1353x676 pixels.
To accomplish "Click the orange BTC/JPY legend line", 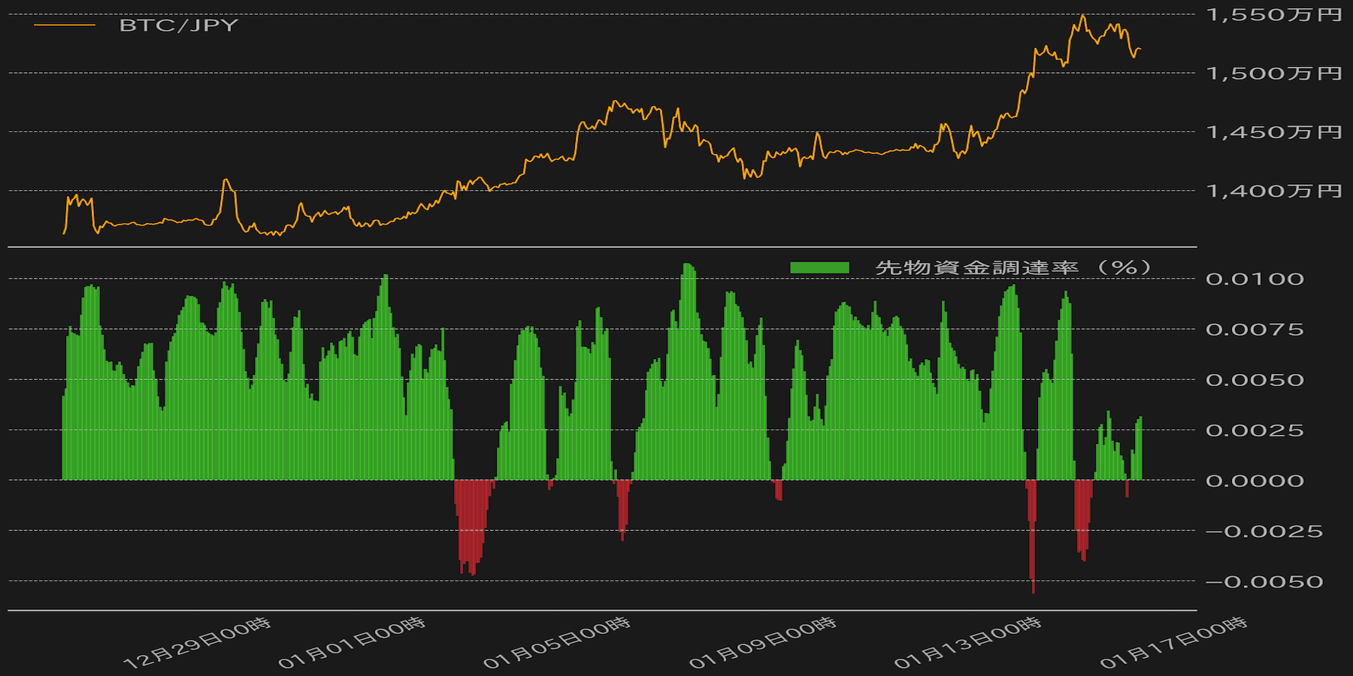I will click(x=65, y=26).
